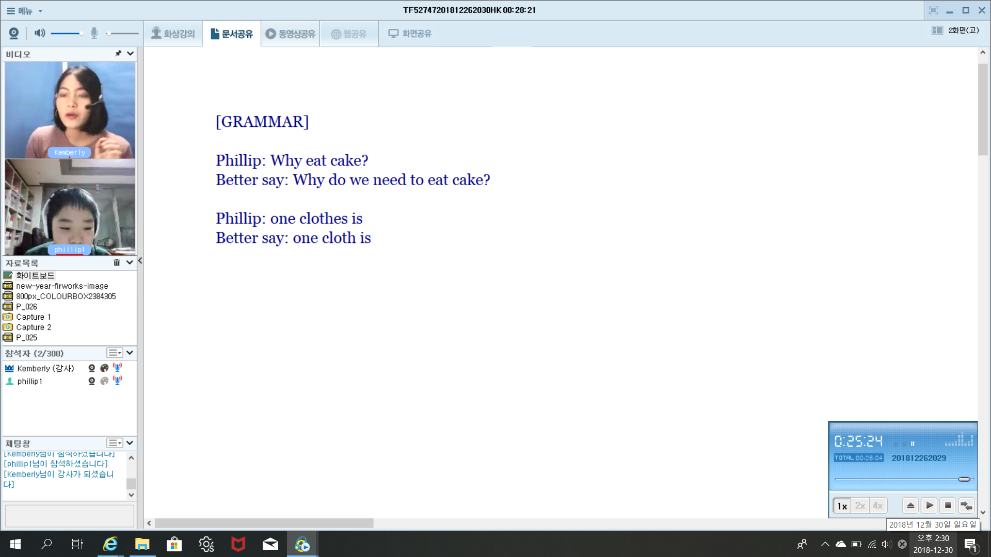Open the 메뉴 dropdown menu
Viewport: 991px width, 557px height.
coord(24,10)
